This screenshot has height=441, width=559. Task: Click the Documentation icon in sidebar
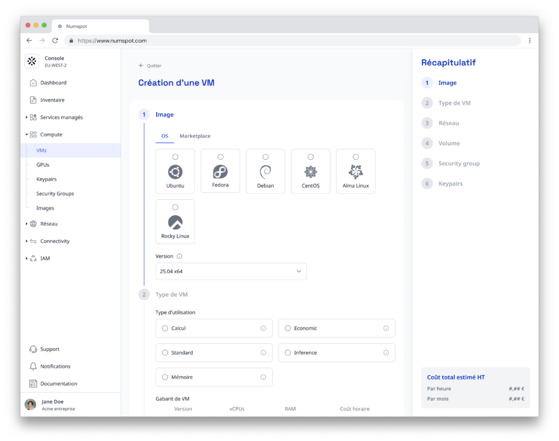[33, 384]
